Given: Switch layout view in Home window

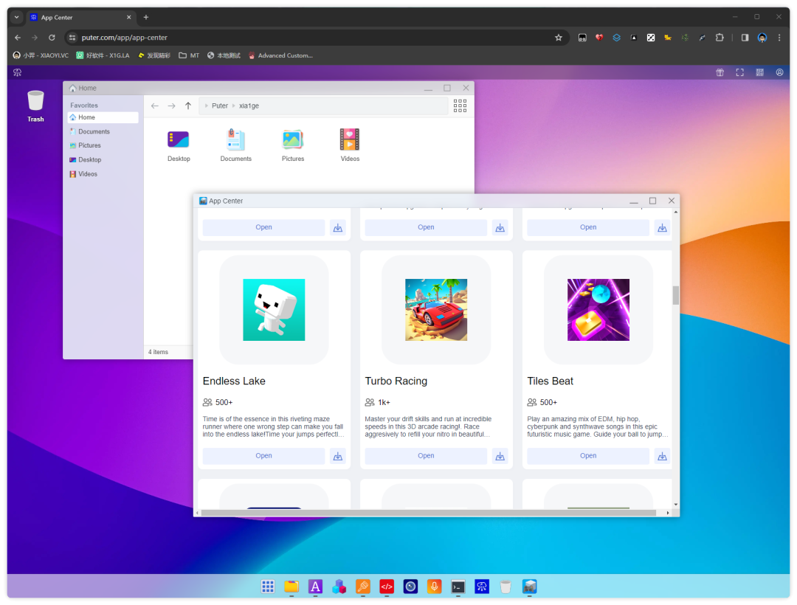Looking at the screenshot, I should 460,106.
